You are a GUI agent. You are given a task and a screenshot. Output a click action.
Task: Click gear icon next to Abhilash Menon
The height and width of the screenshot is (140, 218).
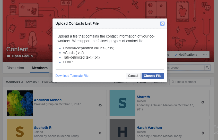coord(100,105)
